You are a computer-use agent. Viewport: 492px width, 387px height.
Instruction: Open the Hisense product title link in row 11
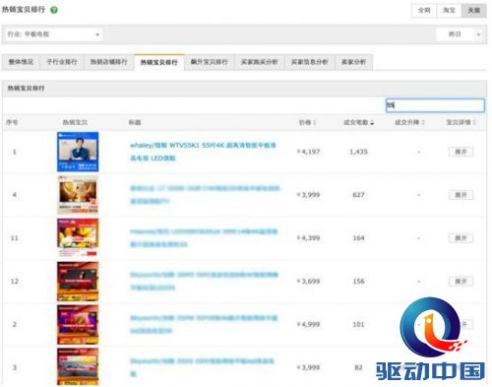204,238
